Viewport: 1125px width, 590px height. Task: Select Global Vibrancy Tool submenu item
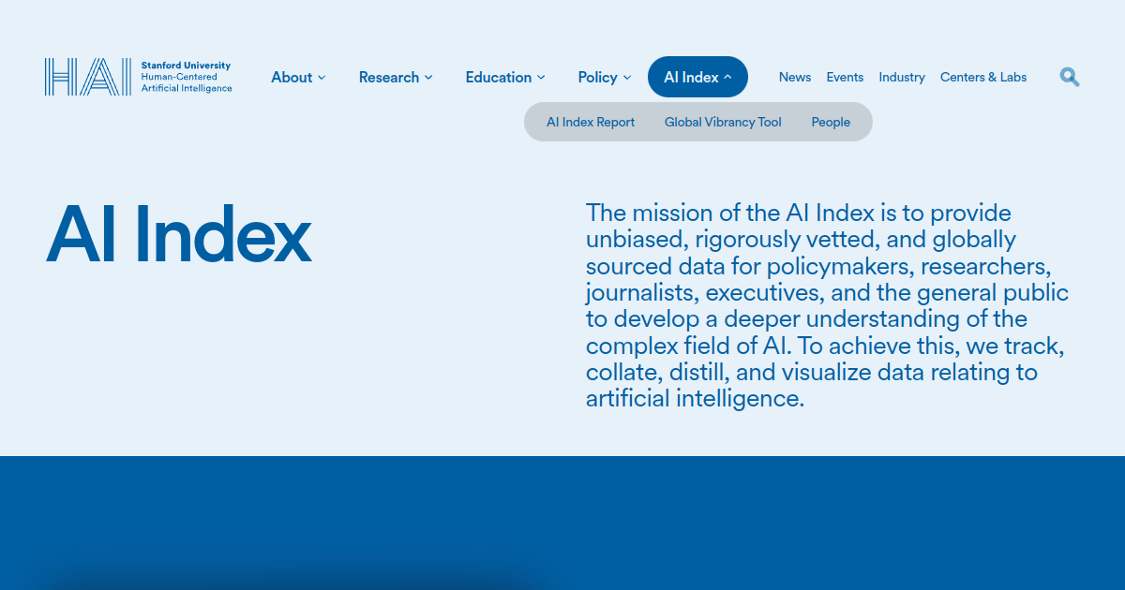point(723,122)
